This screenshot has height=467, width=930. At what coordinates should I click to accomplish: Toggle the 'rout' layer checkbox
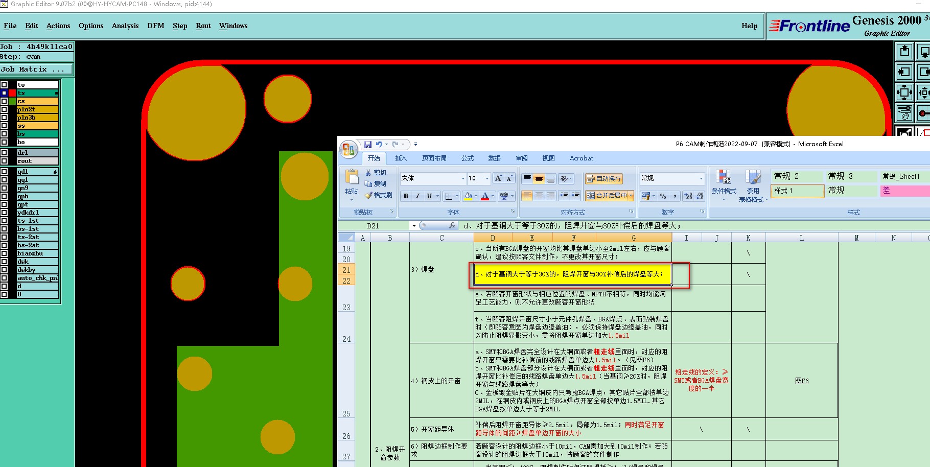tap(4, 161)
